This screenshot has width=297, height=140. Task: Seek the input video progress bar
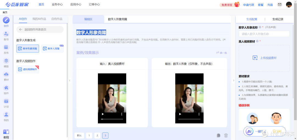pyautogui.click(x=112, y=119)
